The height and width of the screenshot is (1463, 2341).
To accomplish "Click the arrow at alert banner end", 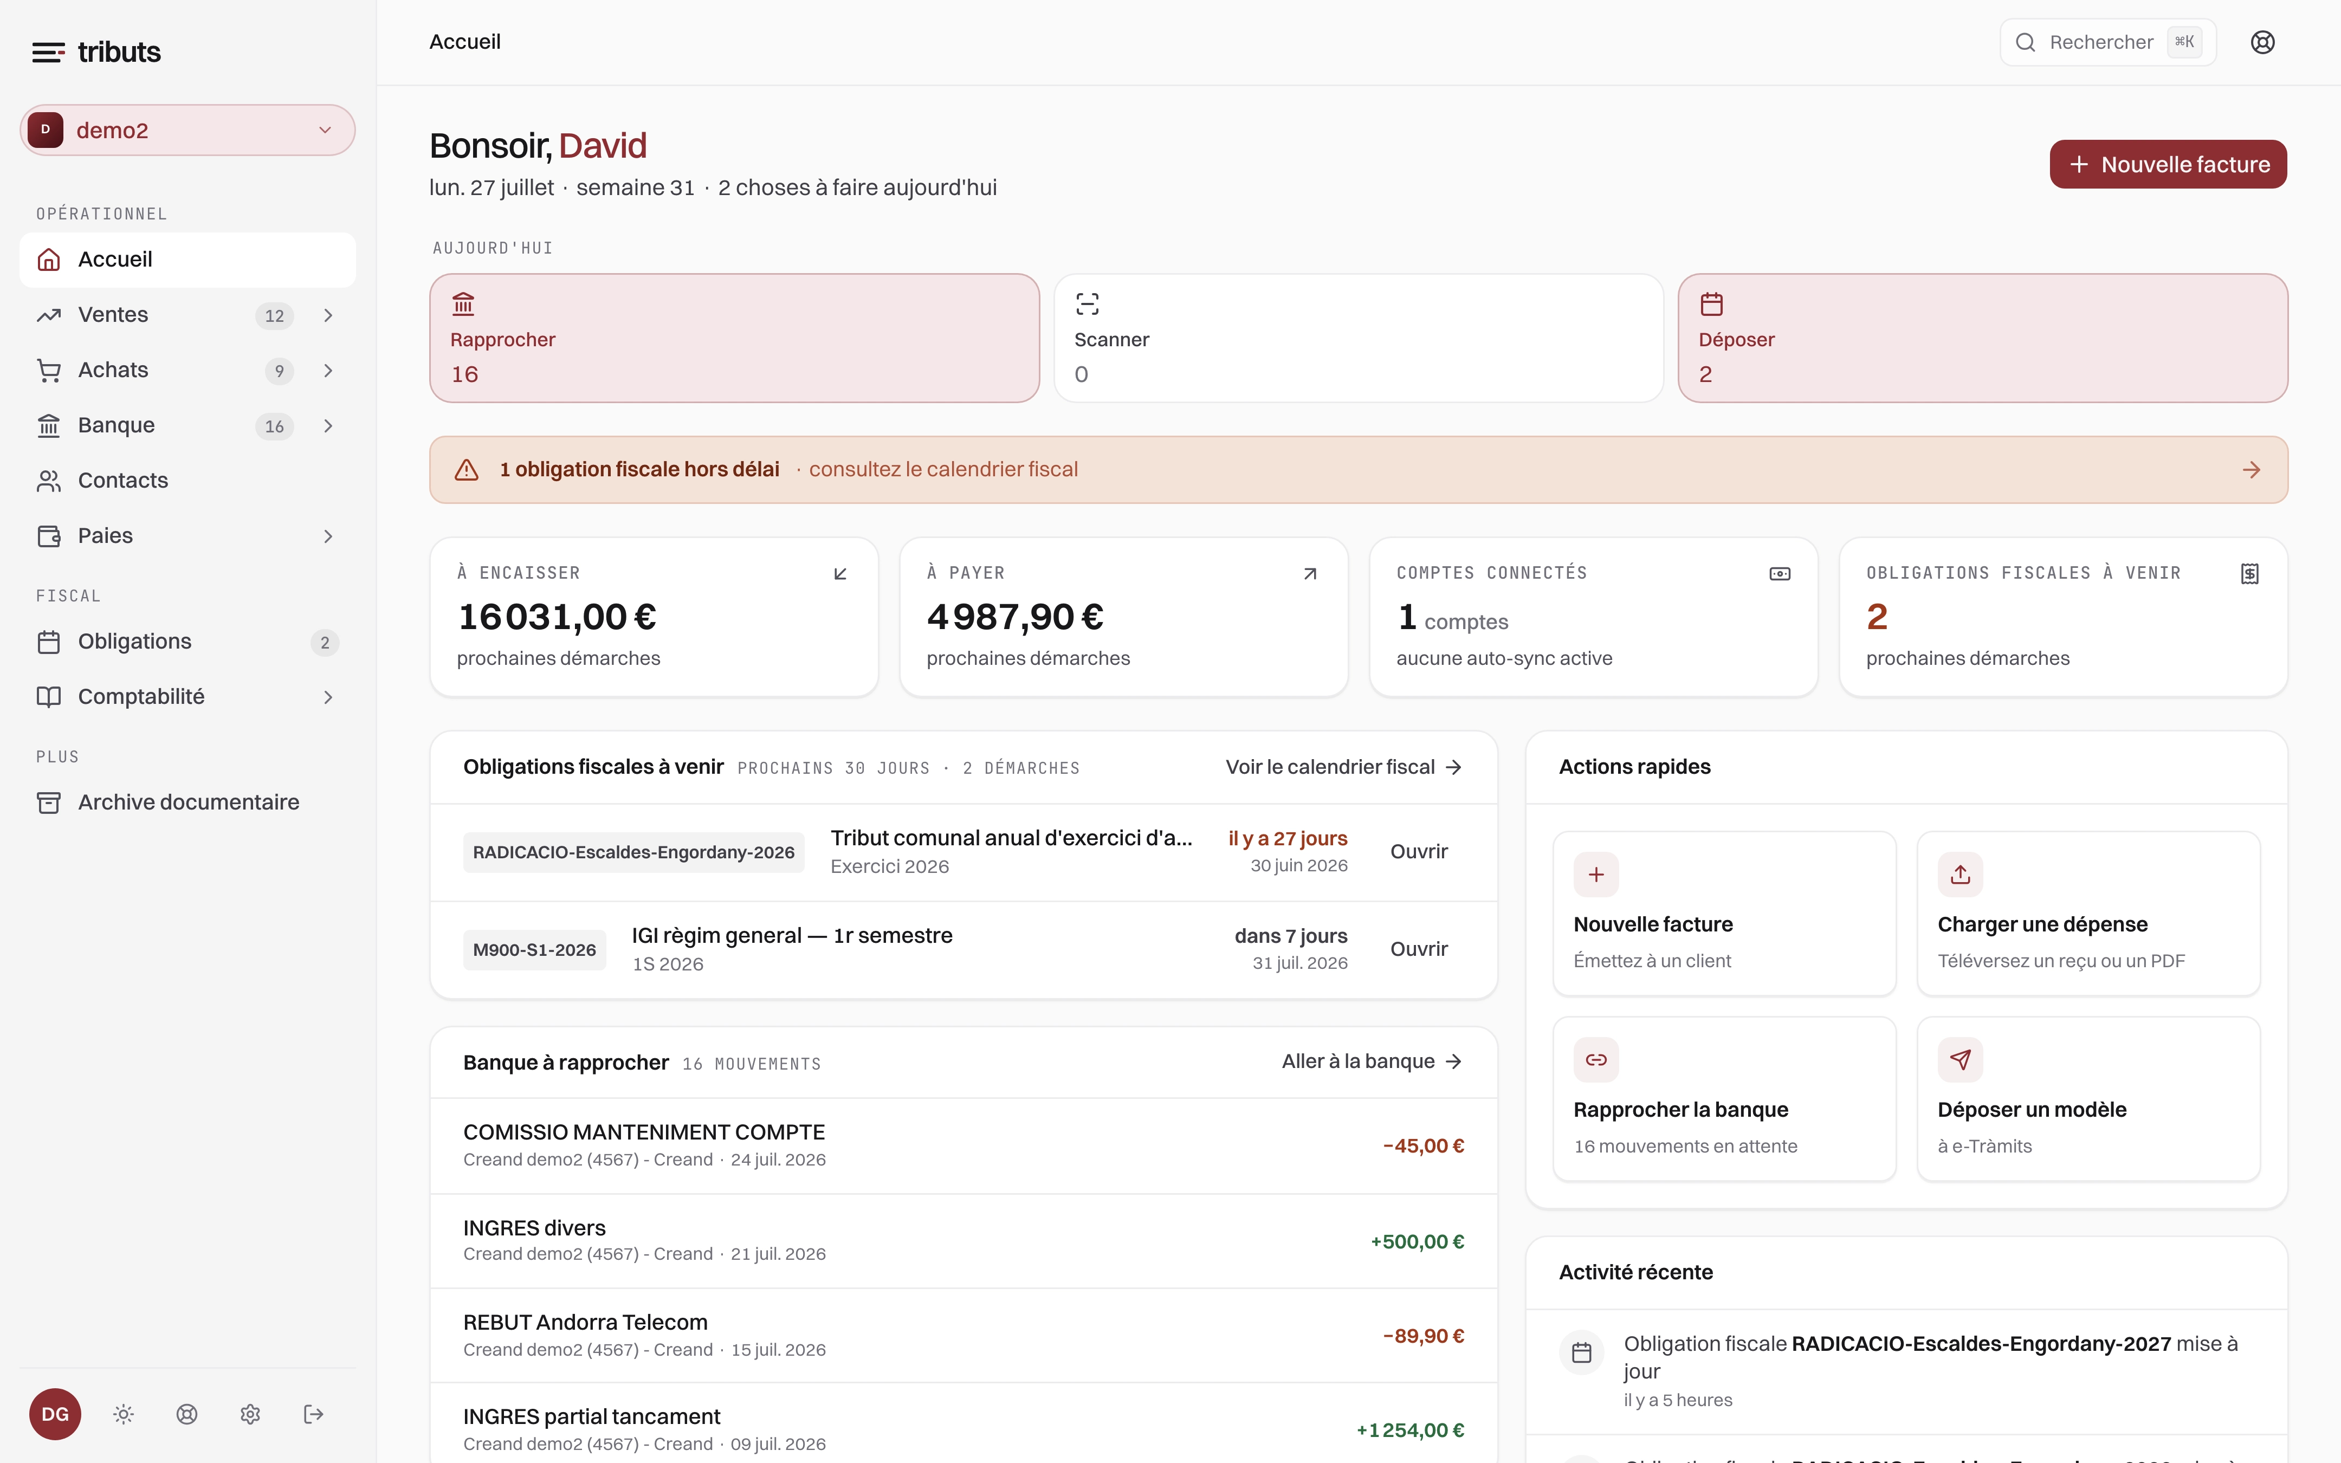I will (x=2251, y=469).
